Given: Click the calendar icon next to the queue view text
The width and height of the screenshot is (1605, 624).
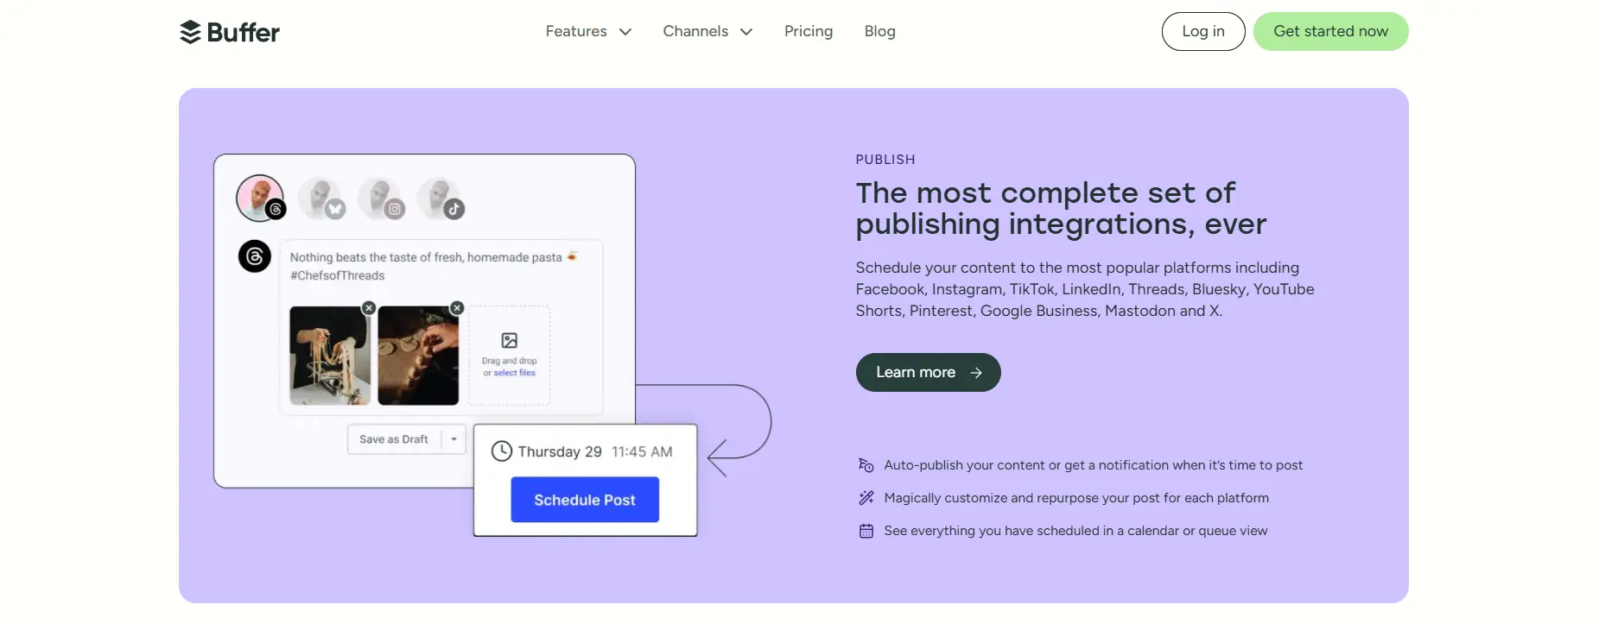Looking at the screenshot, I should [866, 531].
